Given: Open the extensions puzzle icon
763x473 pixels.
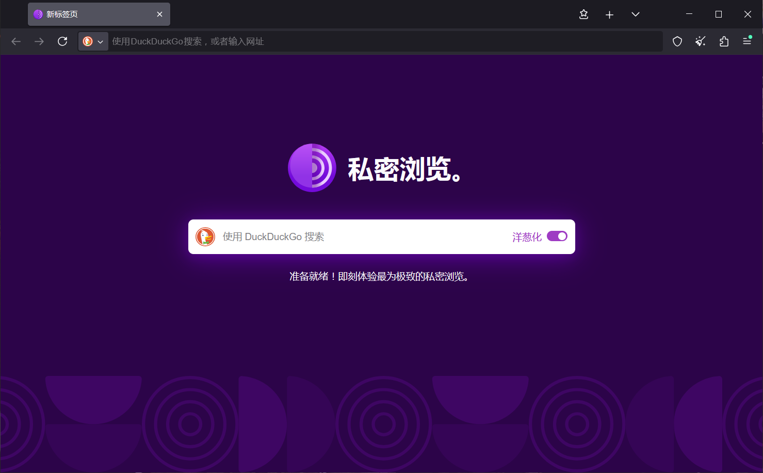Looking at the screenshot, I should tap(724, 41).
